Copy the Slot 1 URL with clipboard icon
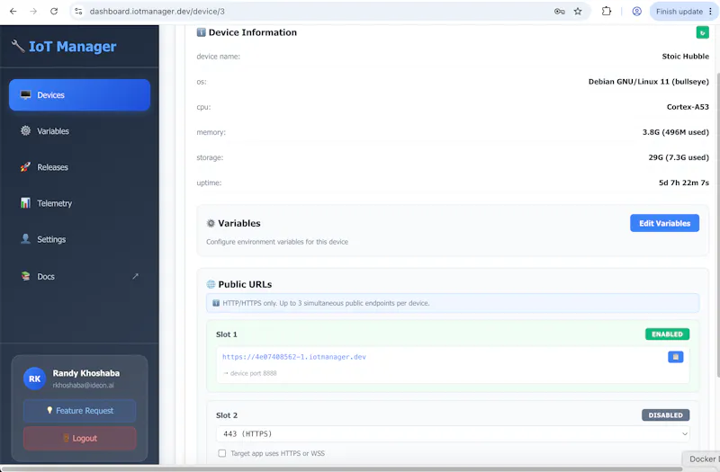Screen dimensions: 720x472 [676, 357]
